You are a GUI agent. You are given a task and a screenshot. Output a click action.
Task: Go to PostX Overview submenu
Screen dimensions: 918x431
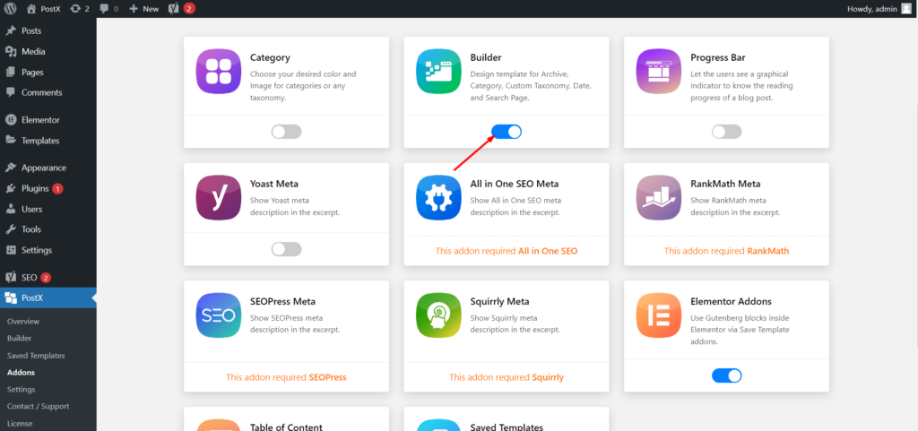pyautogui.click(x=23, y=321)
